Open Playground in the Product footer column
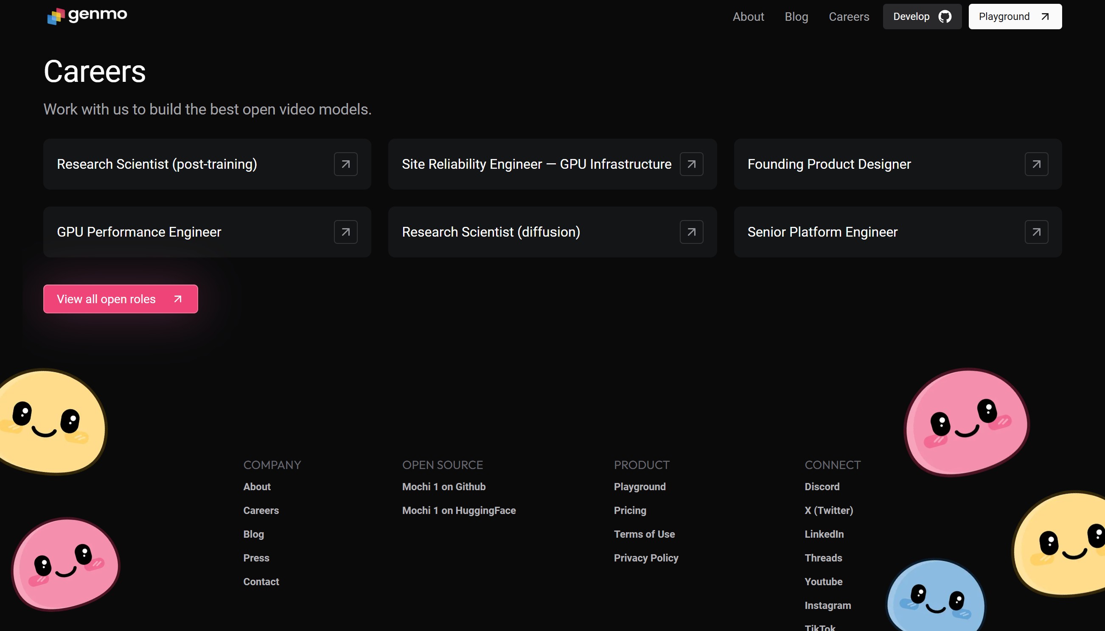 coord(639,486)
